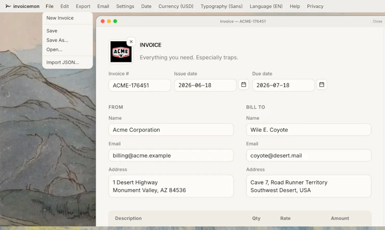Choose Save As... from File menu

point(67,40)
